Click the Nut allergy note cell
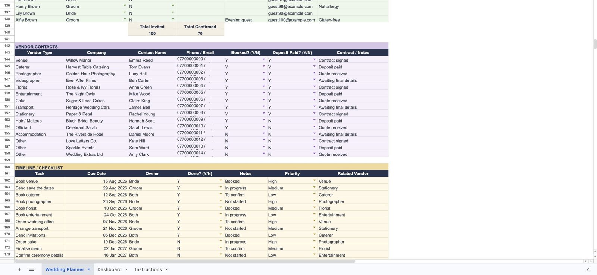The image size is (597, 275). pos(353,6)
